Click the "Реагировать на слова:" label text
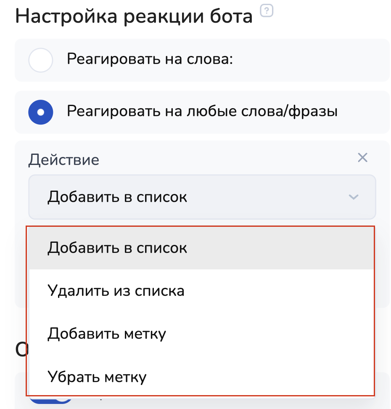This screenshot has width=391, height=409. (x=150, y=60)
